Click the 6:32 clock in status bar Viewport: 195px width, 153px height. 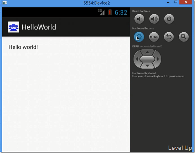(x=121, y=12)
